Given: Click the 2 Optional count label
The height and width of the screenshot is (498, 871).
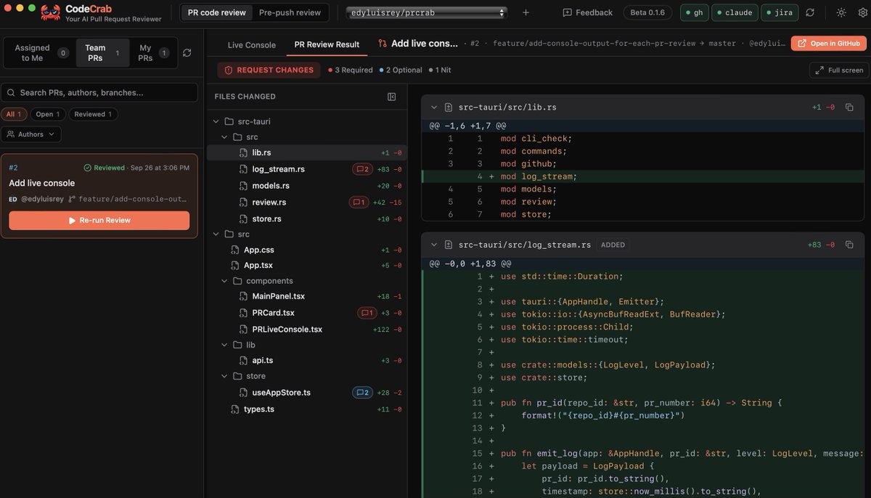Looking at the screenshot, I should pyautogui.click(x=400, y=70).
